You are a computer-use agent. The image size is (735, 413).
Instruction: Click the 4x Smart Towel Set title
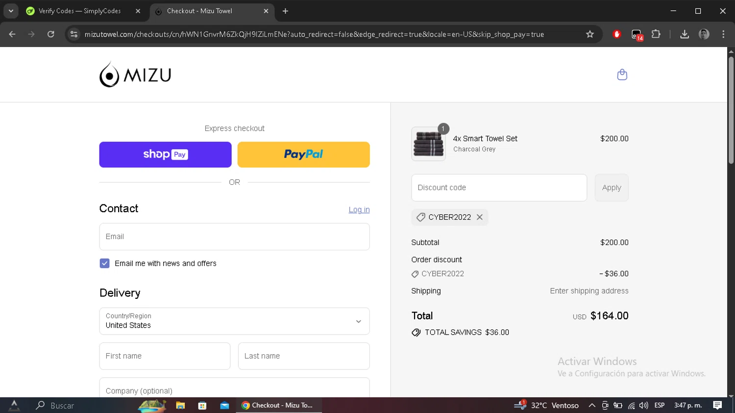485,139
